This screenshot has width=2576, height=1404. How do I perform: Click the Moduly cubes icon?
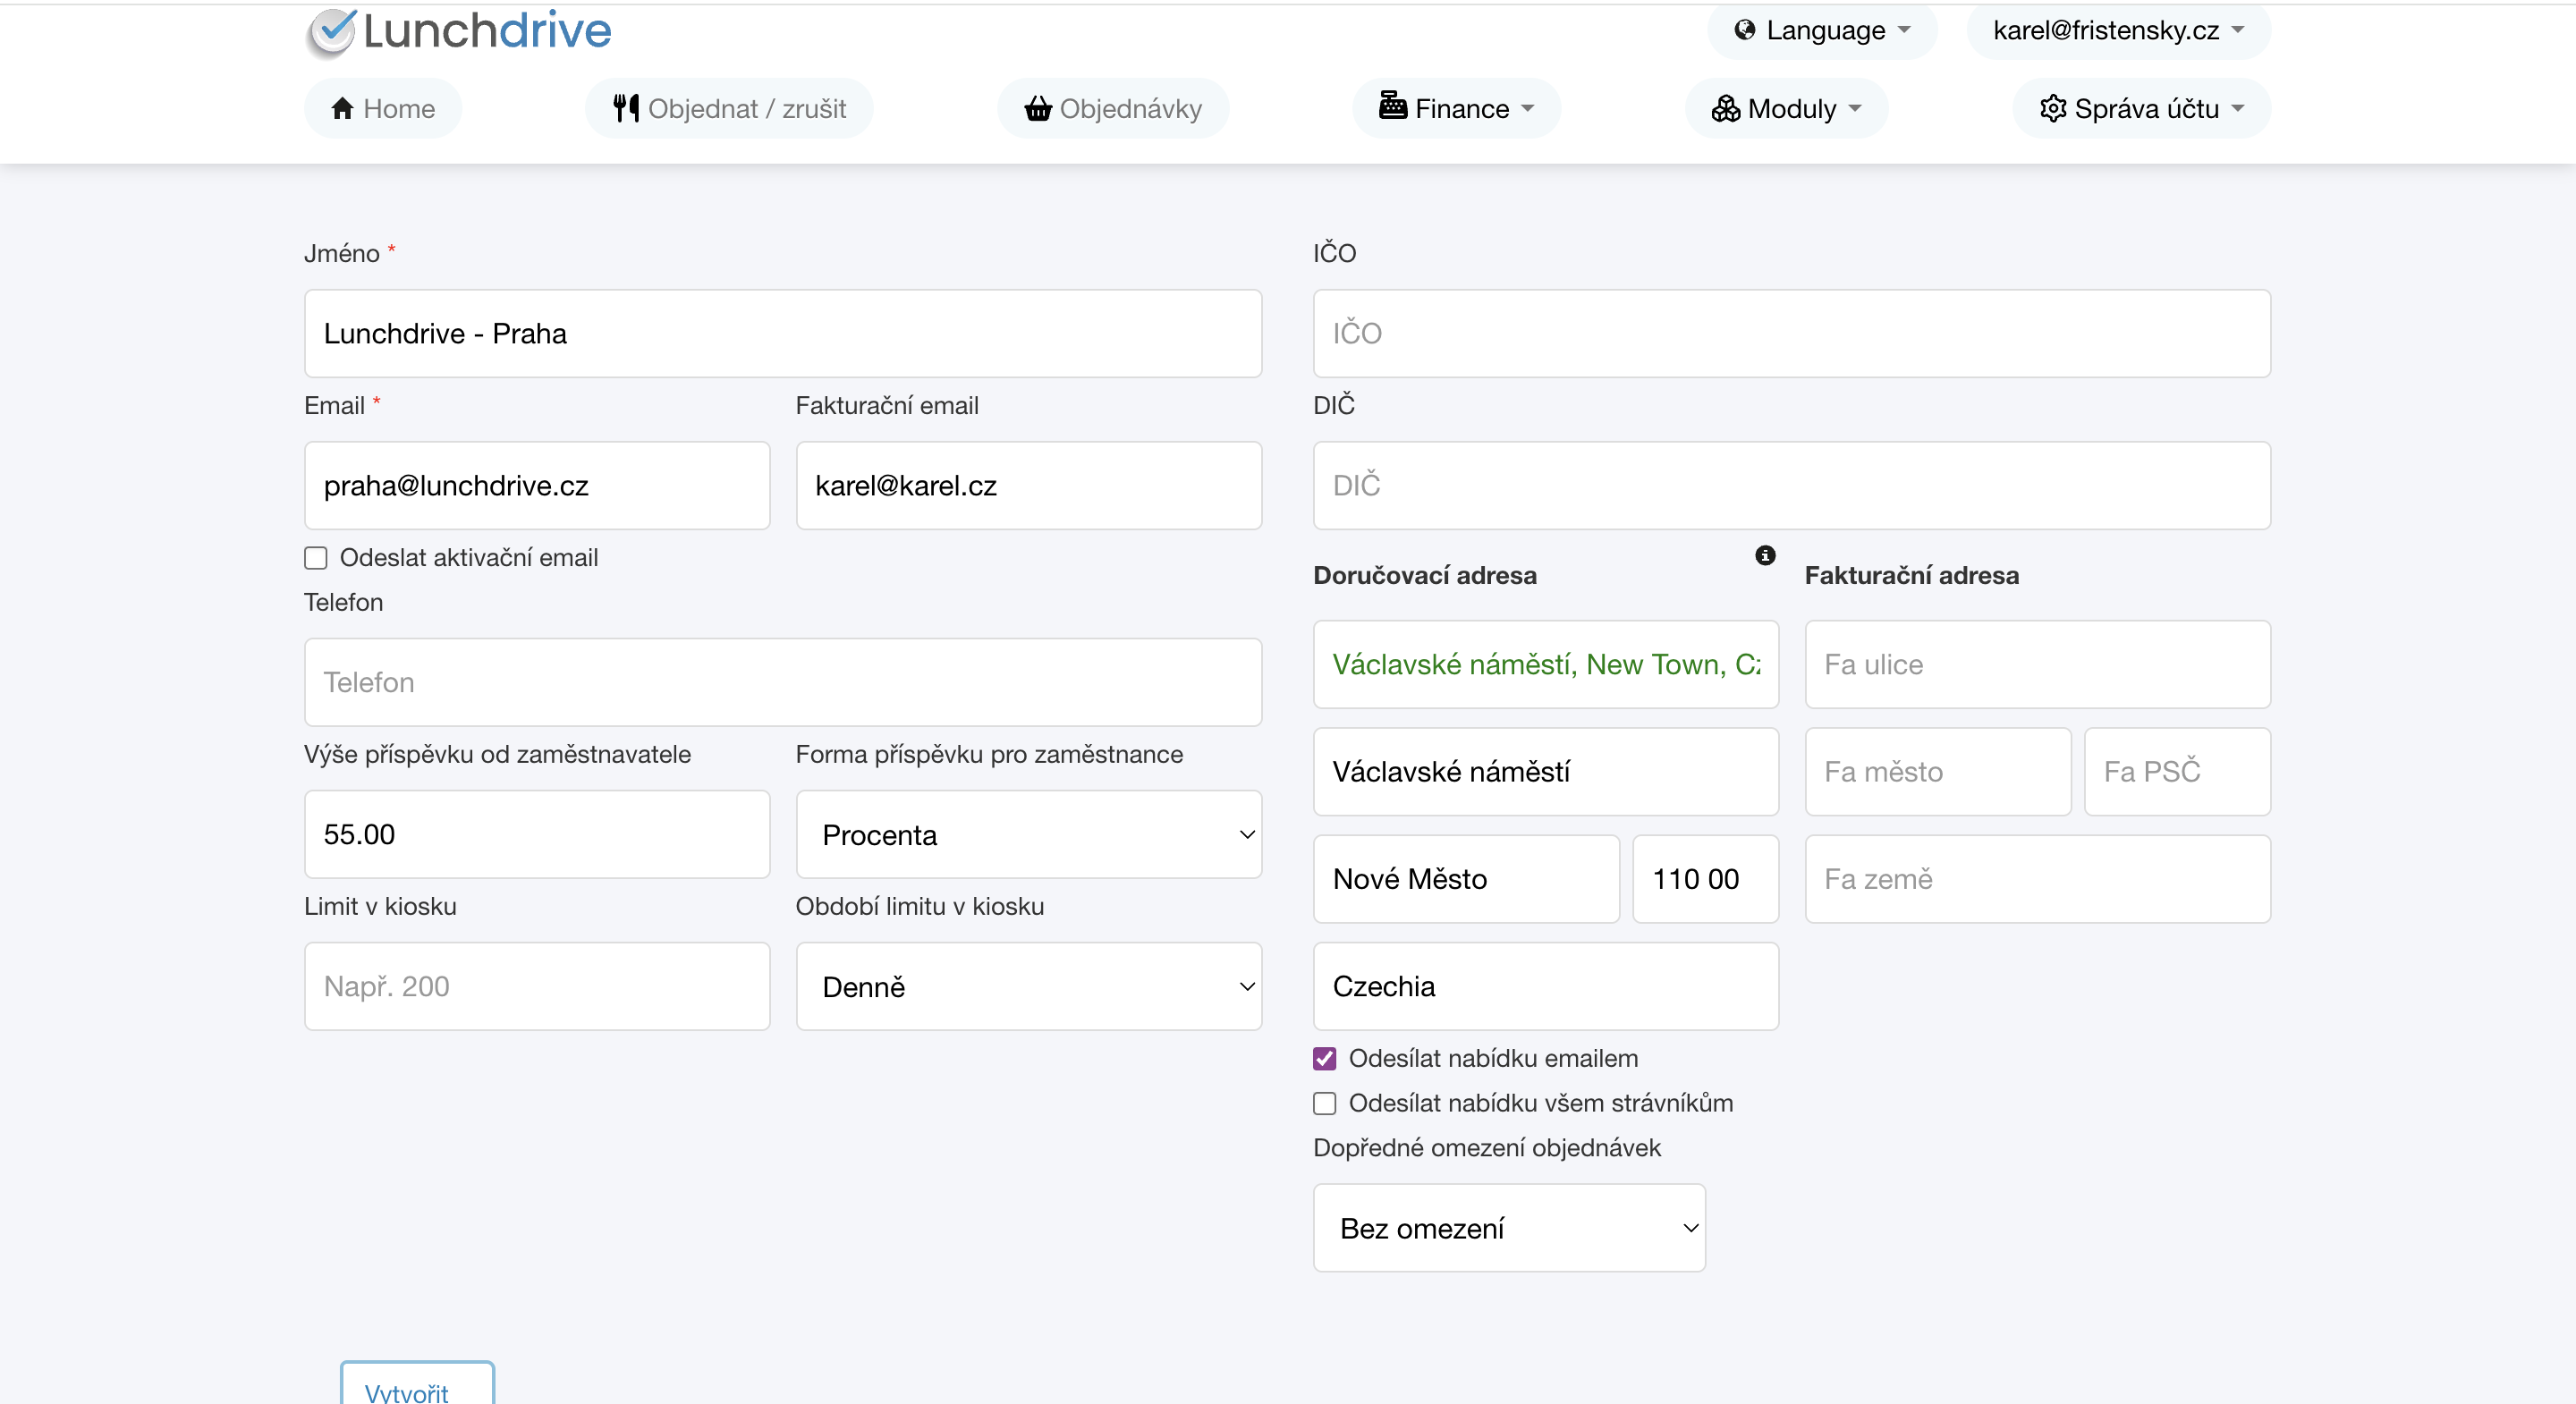[x=1725, y=108]
